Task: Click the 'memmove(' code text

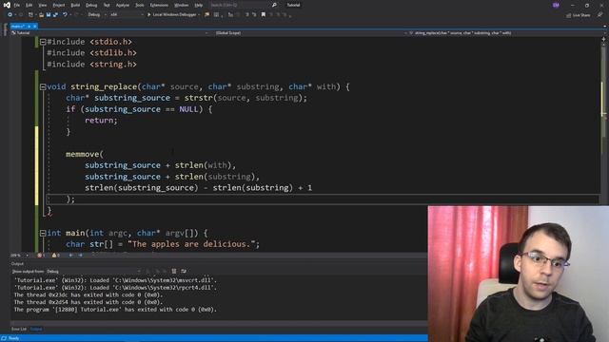Action: (85, 154)
